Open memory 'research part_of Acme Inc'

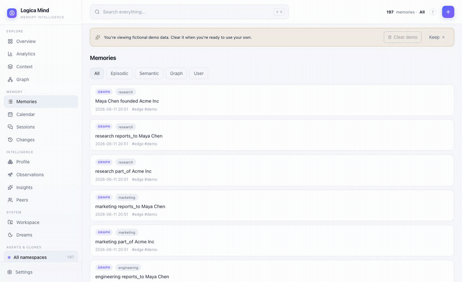[272, 170]
